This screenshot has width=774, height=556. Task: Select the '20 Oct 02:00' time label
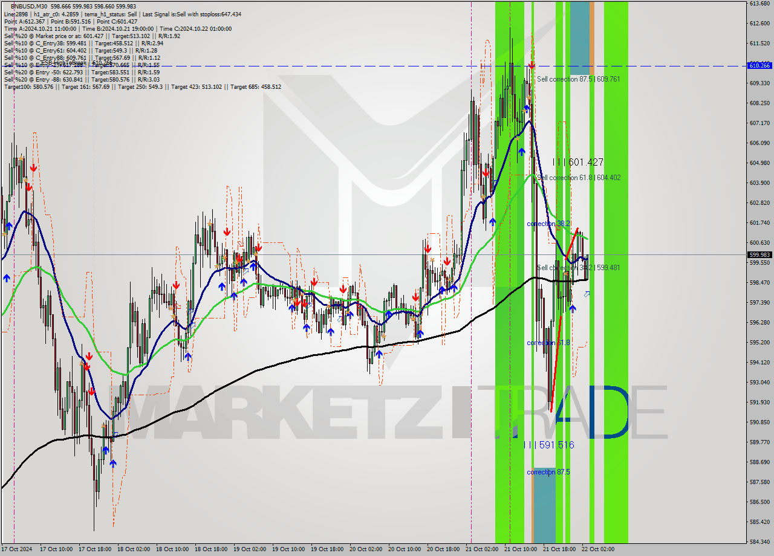pyautogui.click(x=365, y=550)
